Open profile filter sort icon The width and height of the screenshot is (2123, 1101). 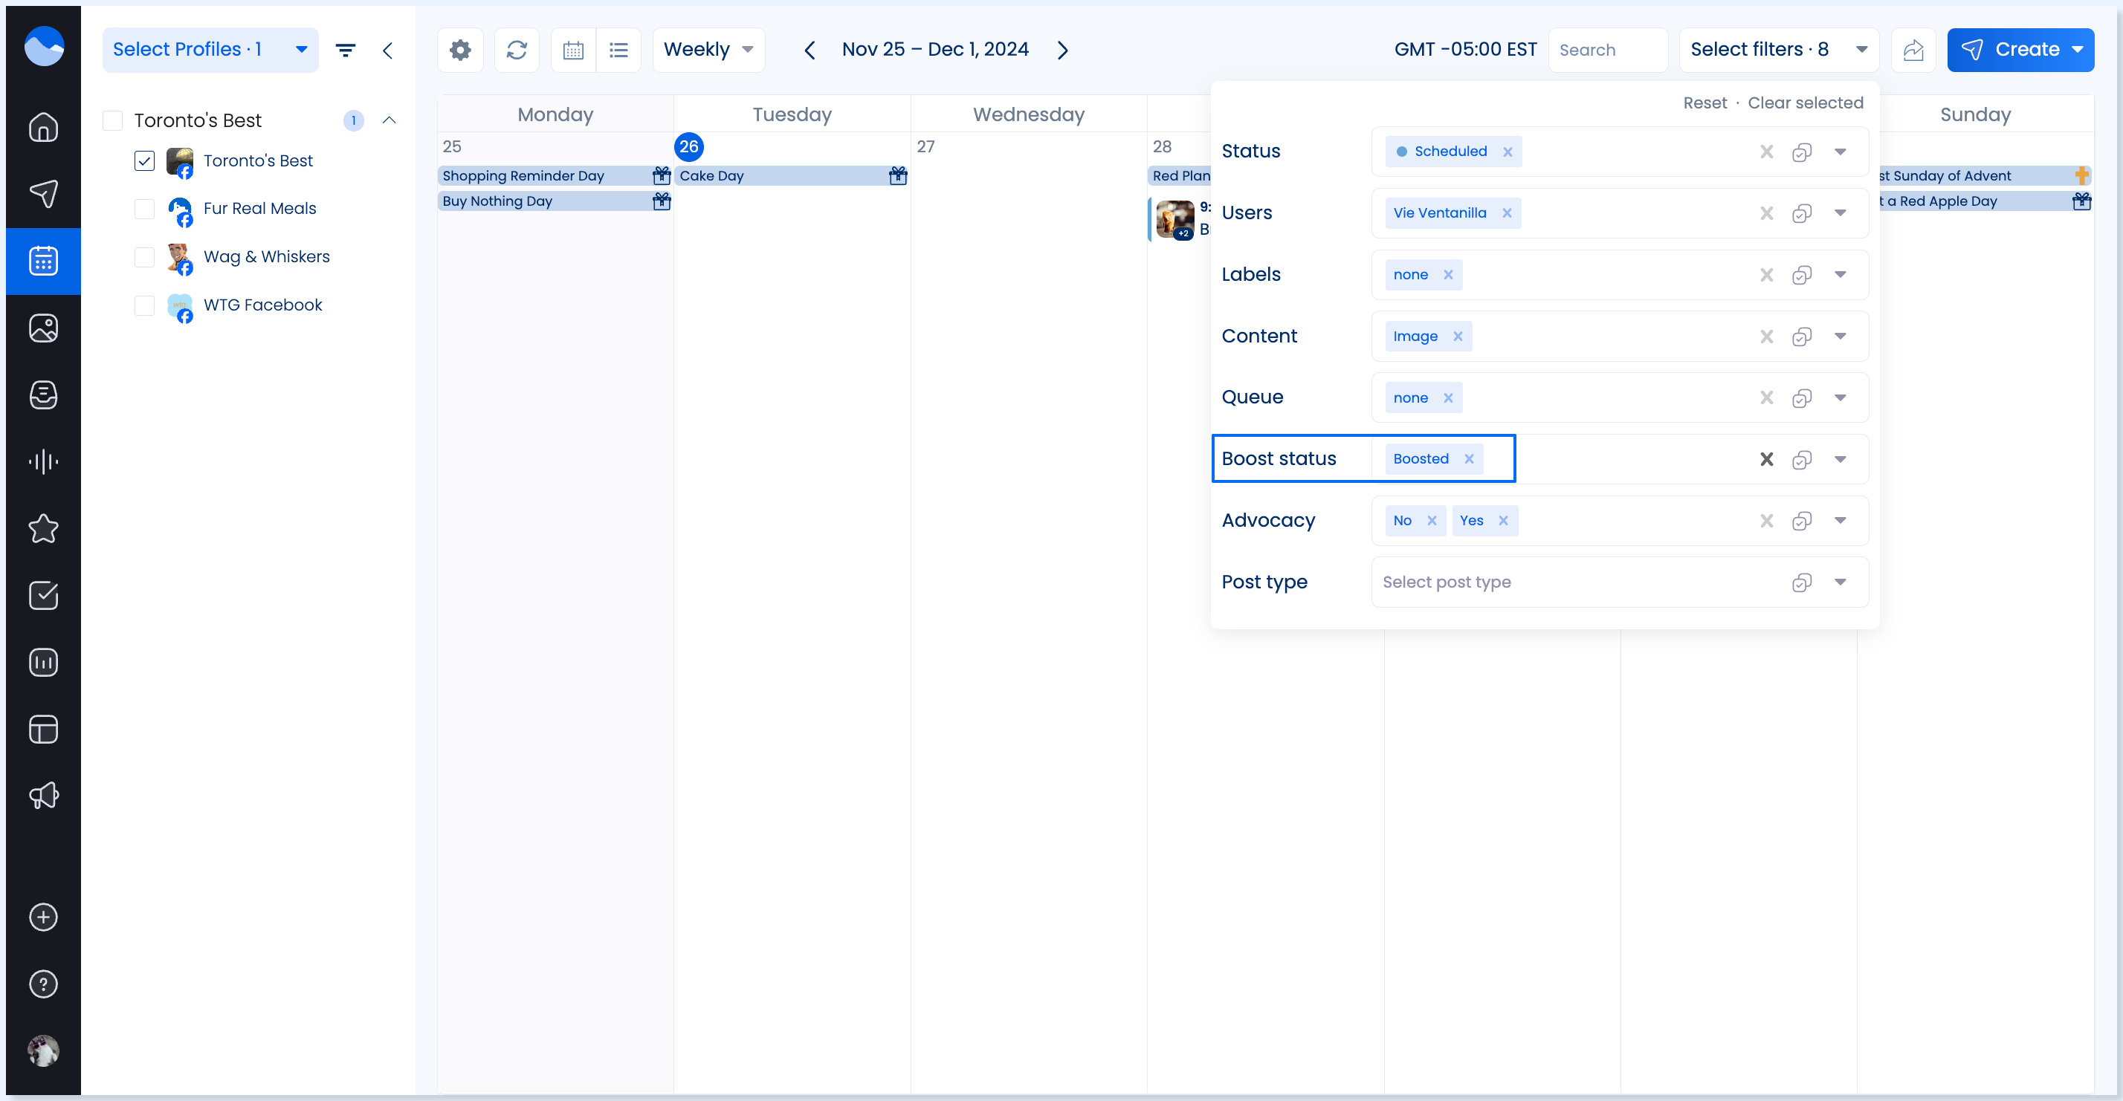346,51
